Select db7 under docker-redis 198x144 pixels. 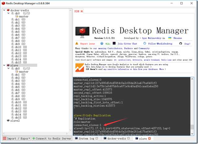(20, 38)
